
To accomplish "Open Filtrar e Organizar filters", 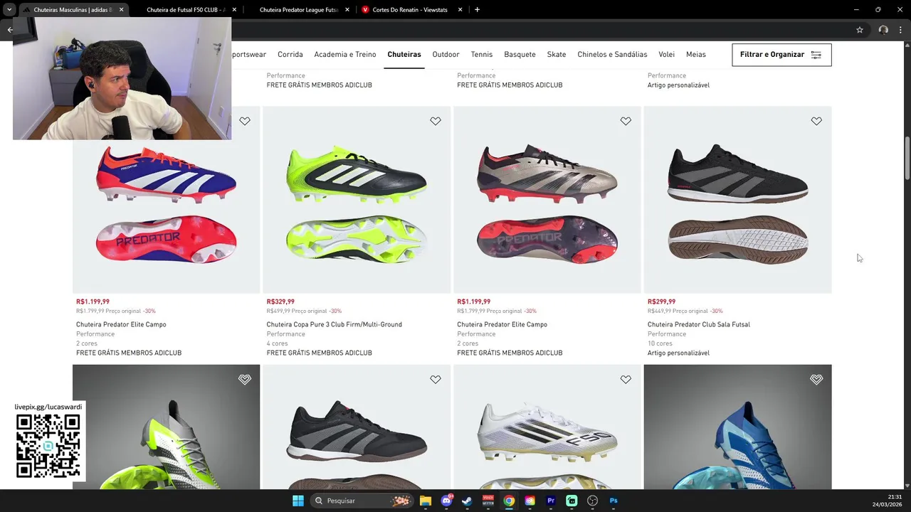I will point(781,55).
